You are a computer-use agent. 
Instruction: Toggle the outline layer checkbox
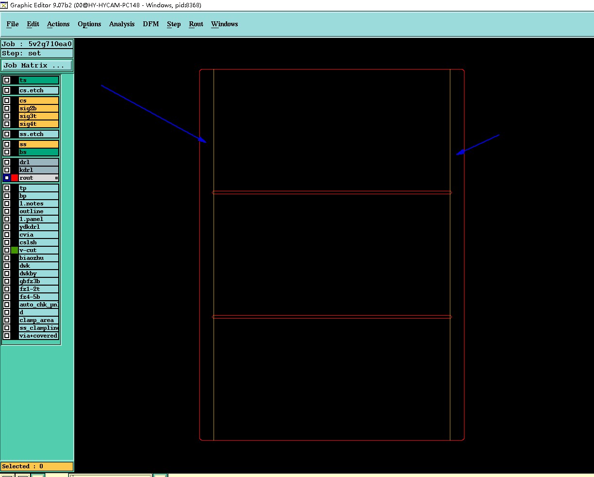(x=7, y=211)
